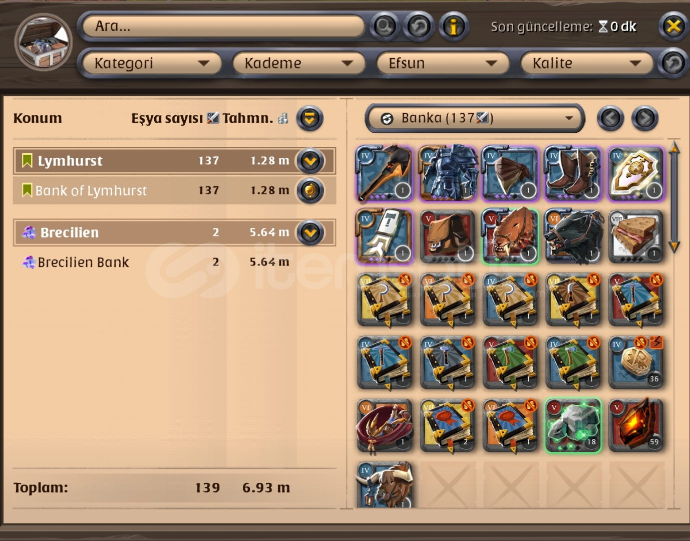690x541 pixels.
Task: Go to next bank tab arrow
Action: coord(645,118)
